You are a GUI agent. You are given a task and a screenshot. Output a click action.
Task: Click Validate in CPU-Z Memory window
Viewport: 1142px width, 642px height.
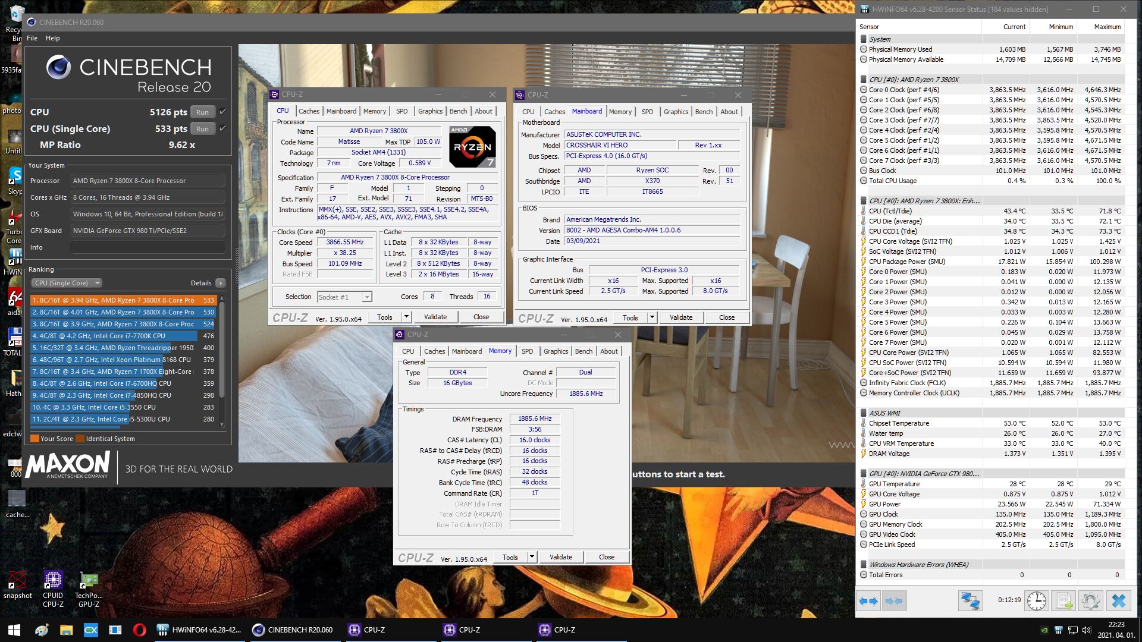coord(561,557)
